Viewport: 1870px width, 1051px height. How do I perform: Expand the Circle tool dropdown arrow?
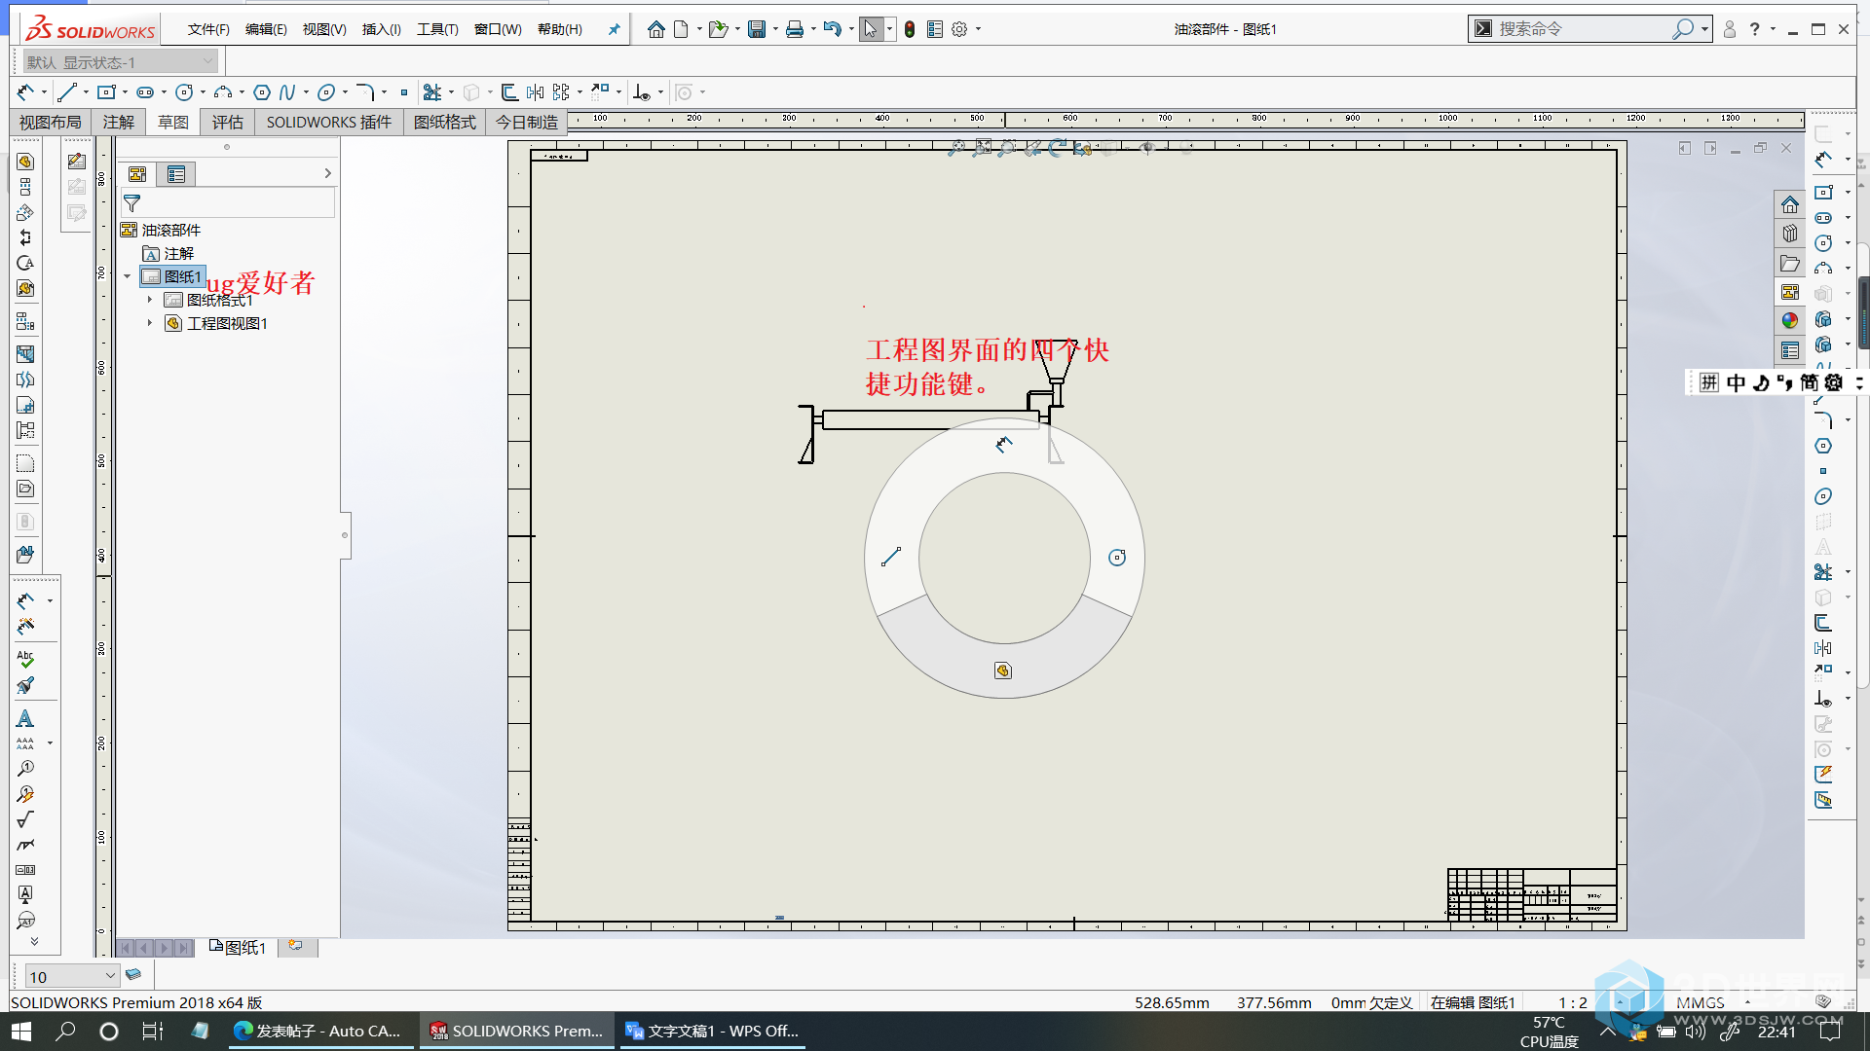(203, 92)
